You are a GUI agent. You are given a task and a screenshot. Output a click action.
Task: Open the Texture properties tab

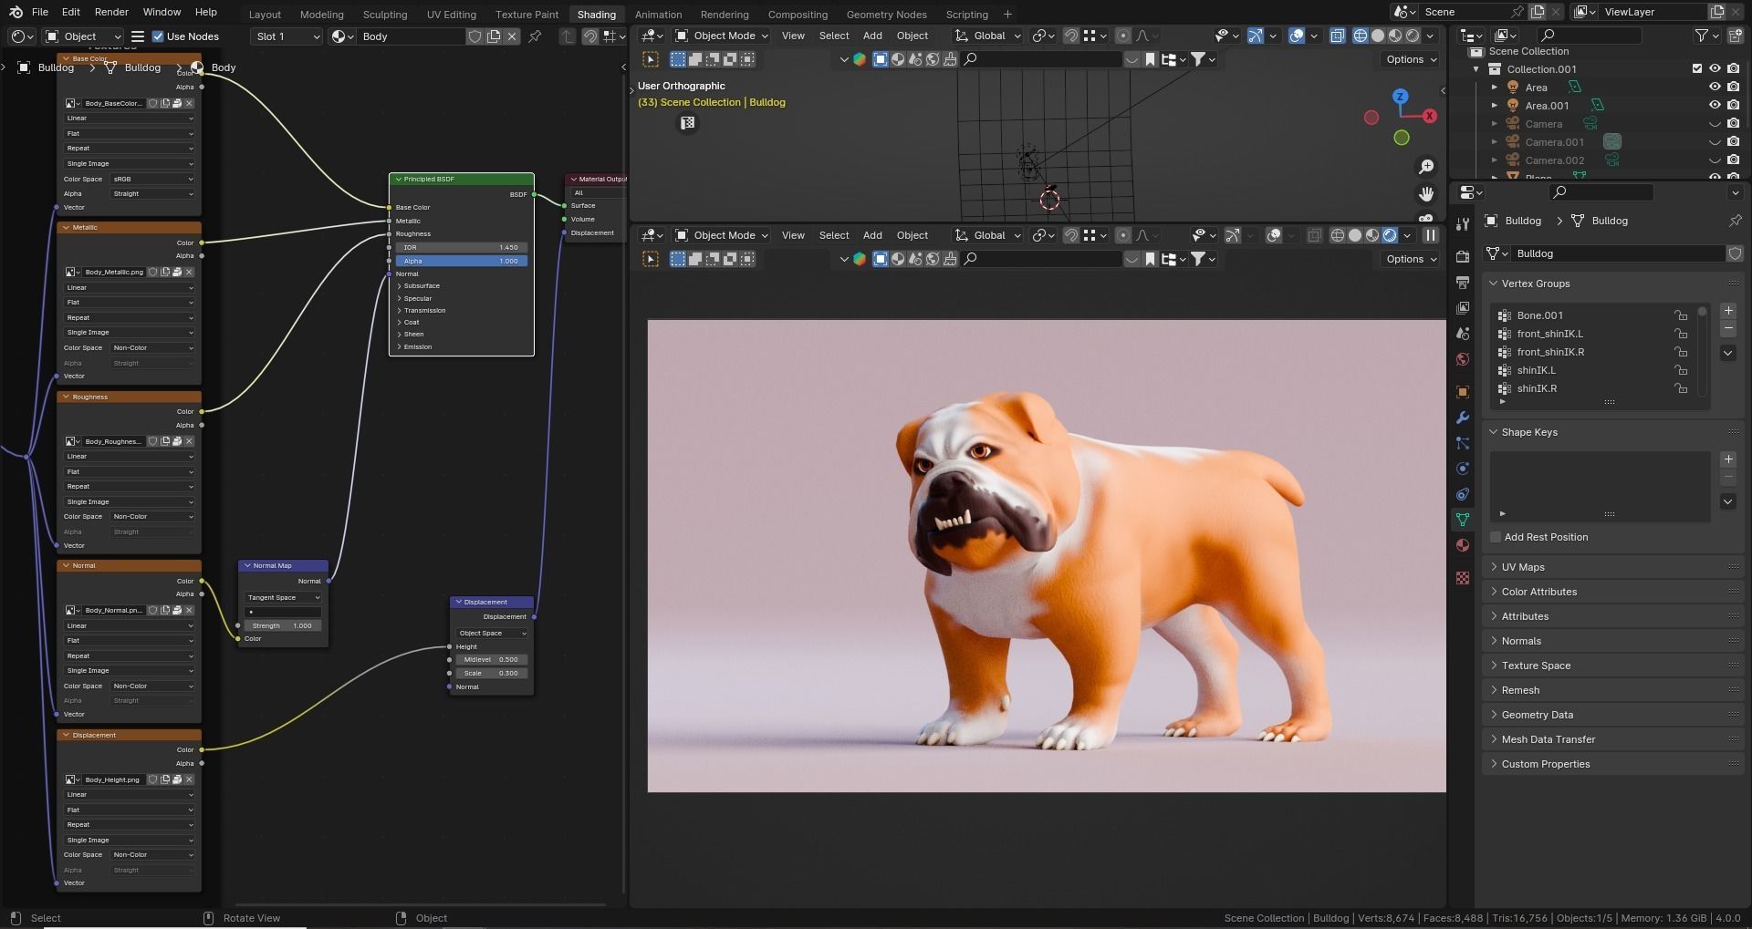[x=1463, y=578]
